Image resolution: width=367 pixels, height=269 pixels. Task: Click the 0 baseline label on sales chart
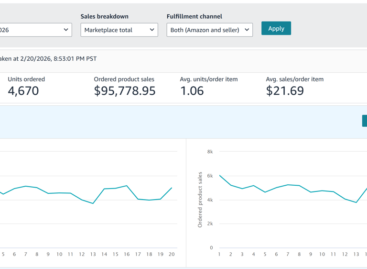point(211,248)
